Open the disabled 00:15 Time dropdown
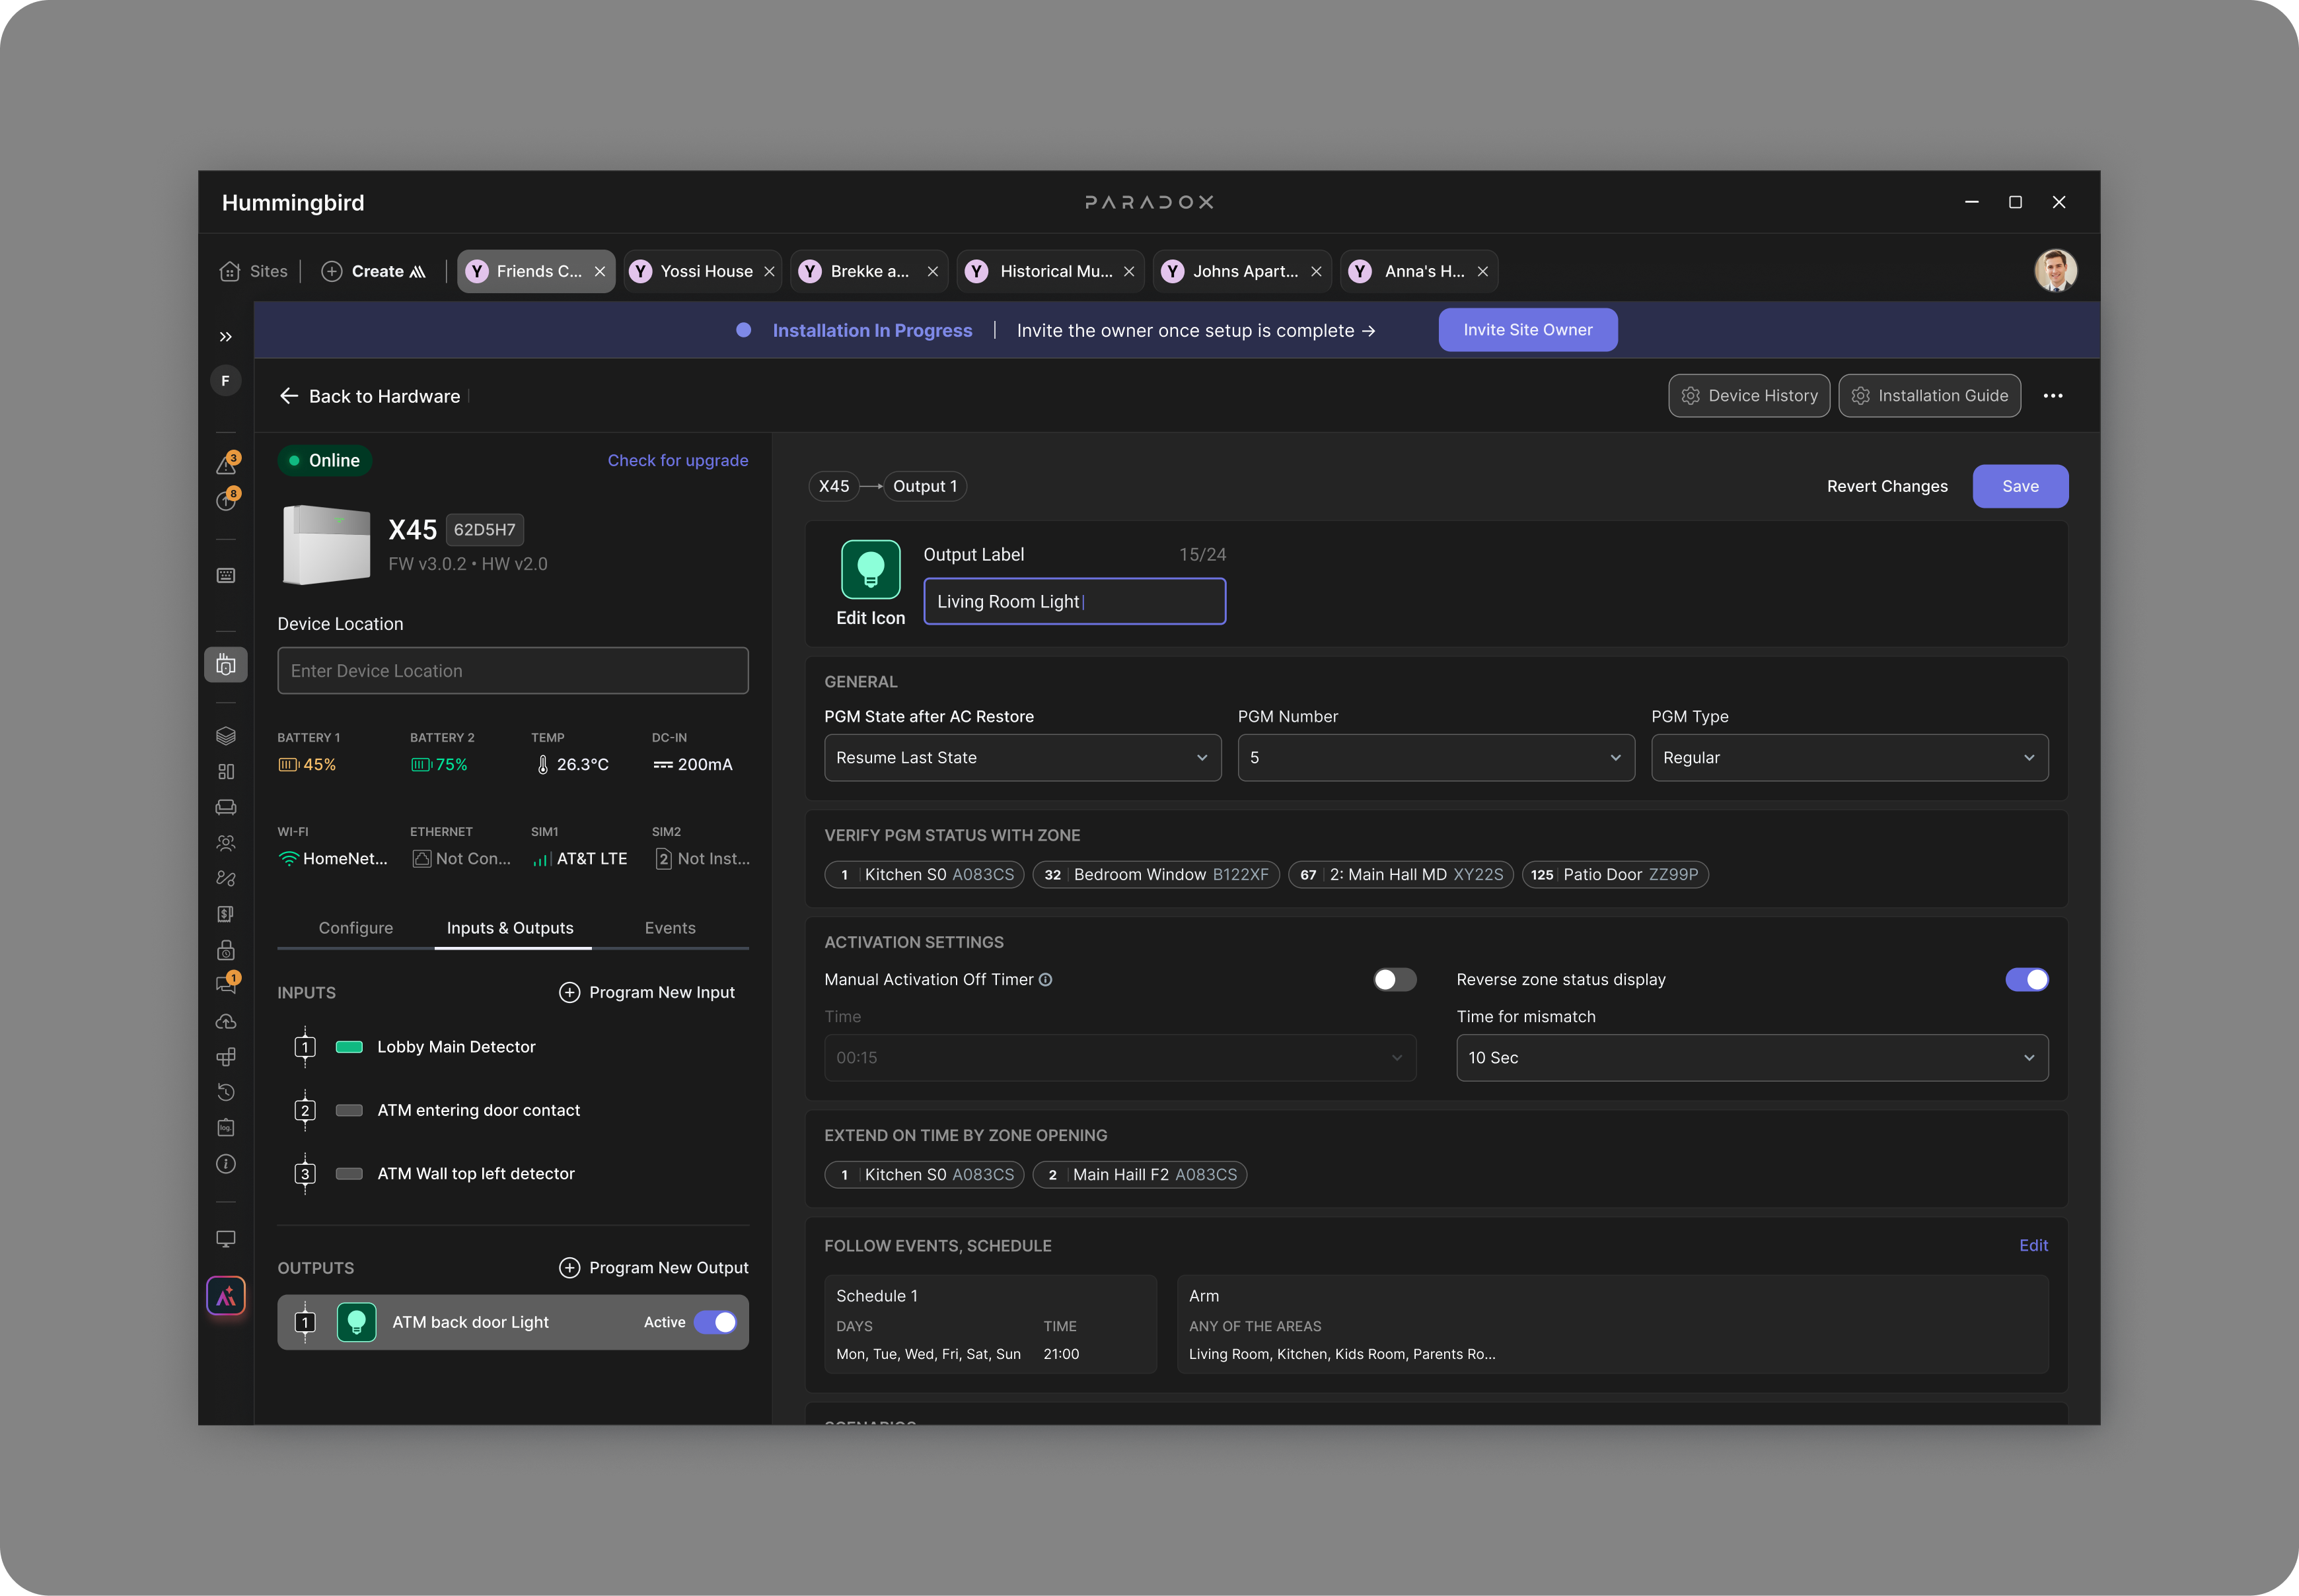This screenshot has height=1596, width=2299. pyautogui.click(x=1120, y=1058)
